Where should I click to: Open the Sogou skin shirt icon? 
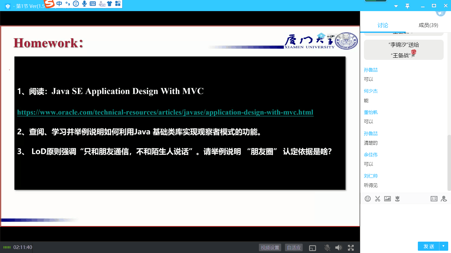coord(109,4)
